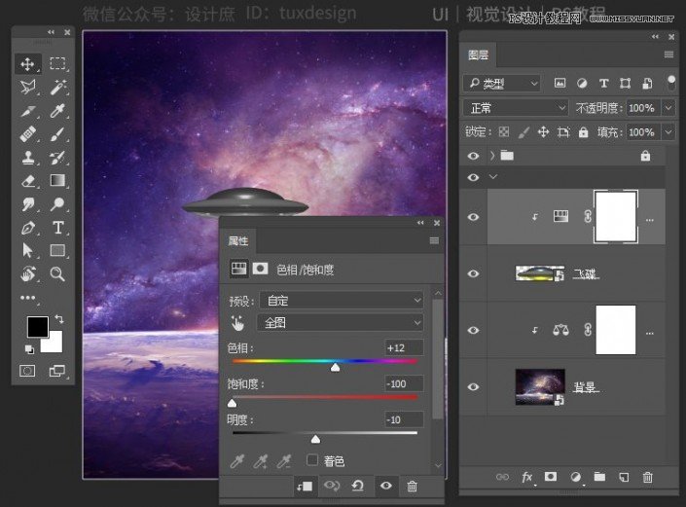Lock transparent pixels

504,132
